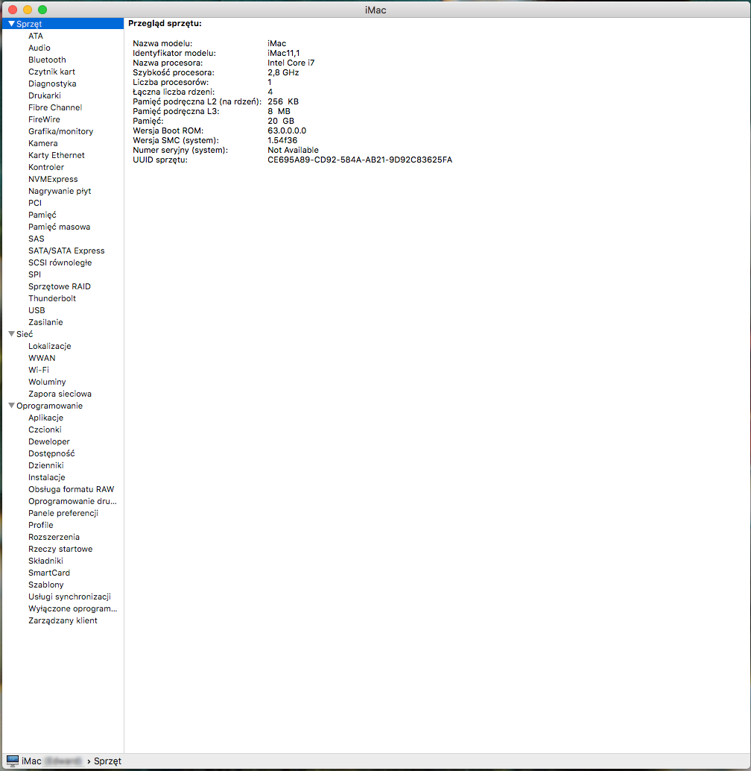Select SCSI równoległe entry
The width and height of the screenshot is (751, 771).
pos(60,262)
